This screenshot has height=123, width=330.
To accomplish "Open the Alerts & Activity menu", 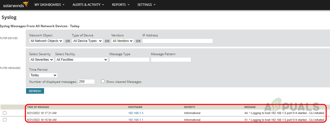I will (x=88, y=5).
